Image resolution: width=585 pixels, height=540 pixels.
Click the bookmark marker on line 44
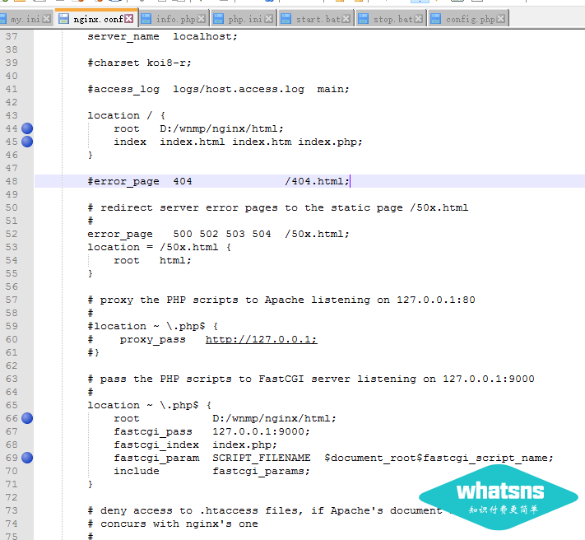[x=27, y=128]
